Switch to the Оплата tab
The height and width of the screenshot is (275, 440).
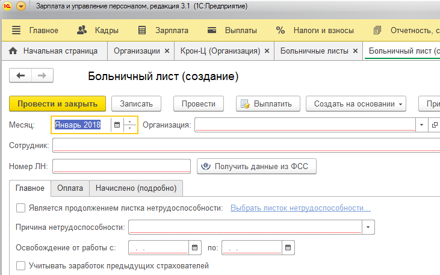[70, 188]
